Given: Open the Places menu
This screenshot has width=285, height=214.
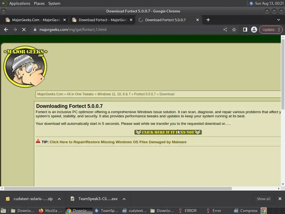Looking at the screenshot, I should coord(39,3).
